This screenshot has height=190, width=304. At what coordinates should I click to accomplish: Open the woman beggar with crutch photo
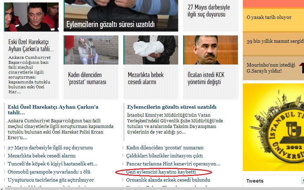click(x=91, y=50)
